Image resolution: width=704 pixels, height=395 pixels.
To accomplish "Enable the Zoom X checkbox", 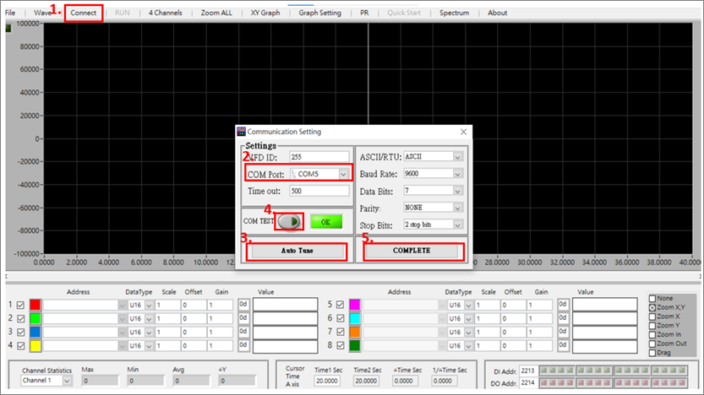I will 652,317.
